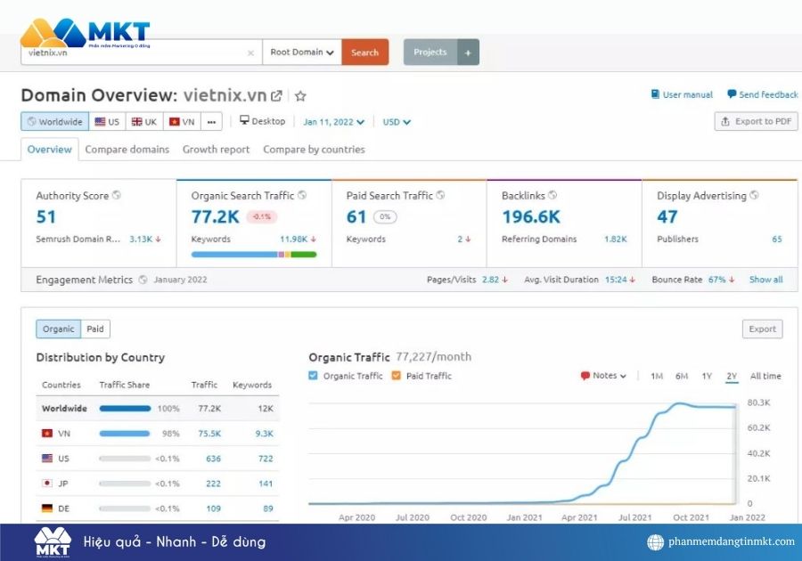This screenshot has height=561, width=802.
Task: Open the USD currency dropdown
Action: (x=396, y=121)
